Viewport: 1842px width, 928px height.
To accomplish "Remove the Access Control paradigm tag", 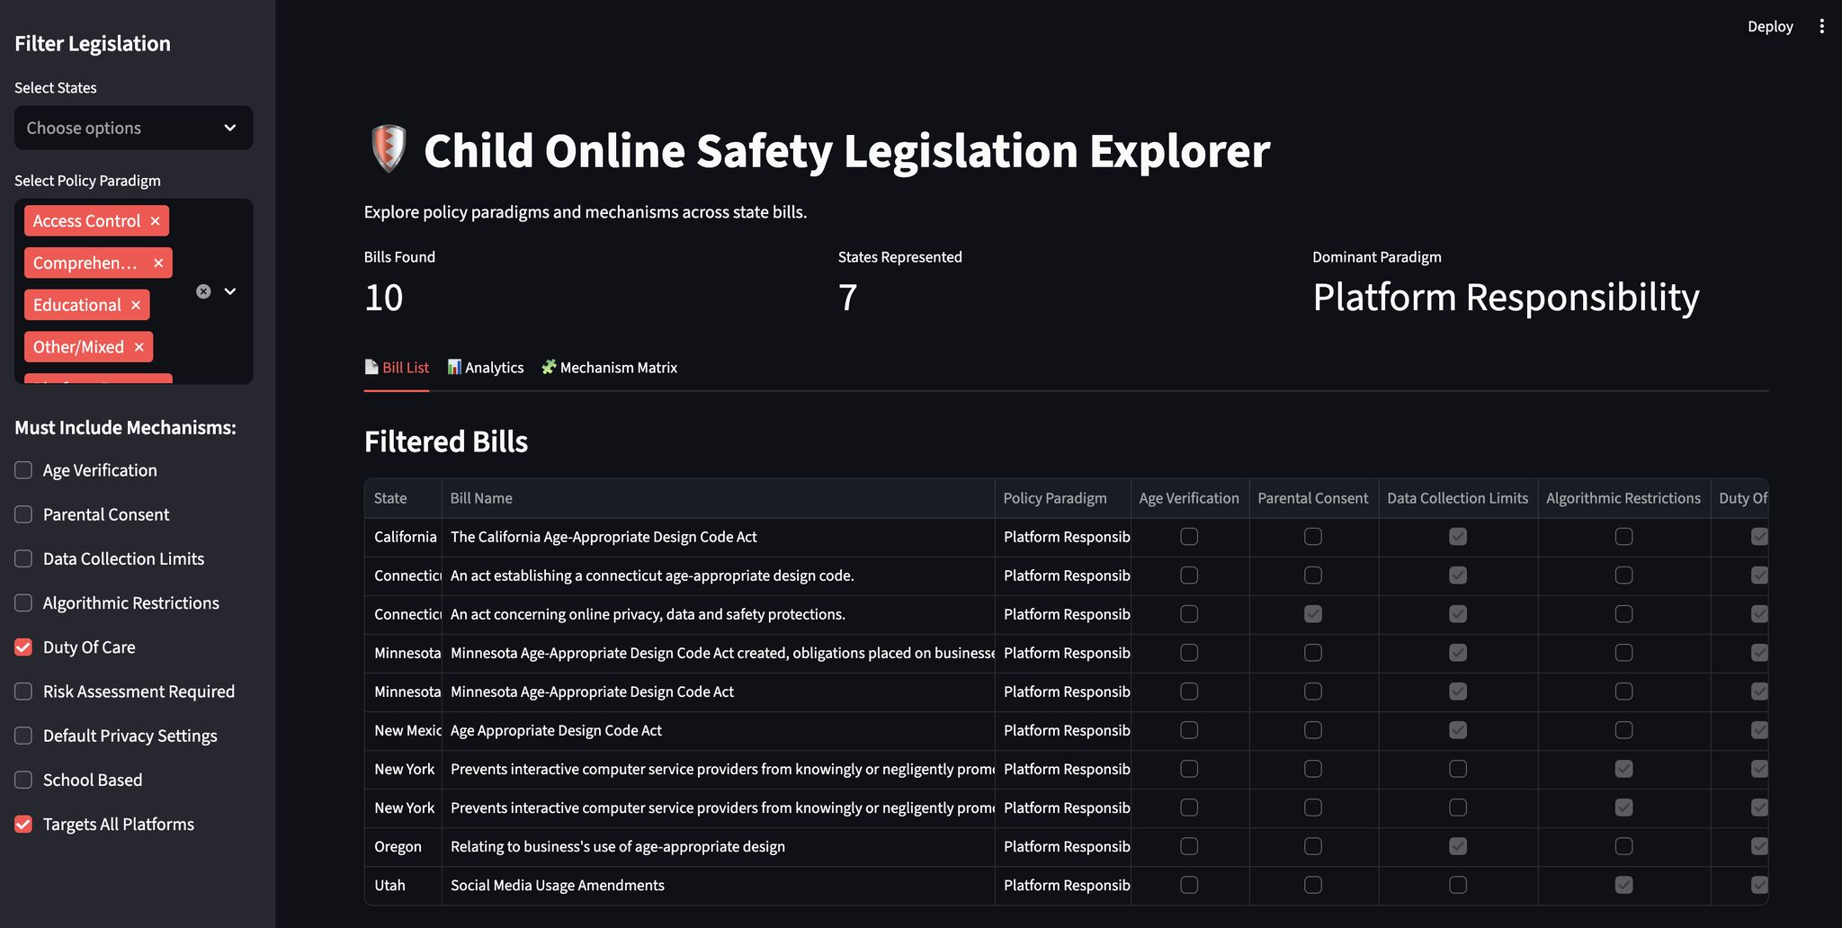I will [155, 221].
